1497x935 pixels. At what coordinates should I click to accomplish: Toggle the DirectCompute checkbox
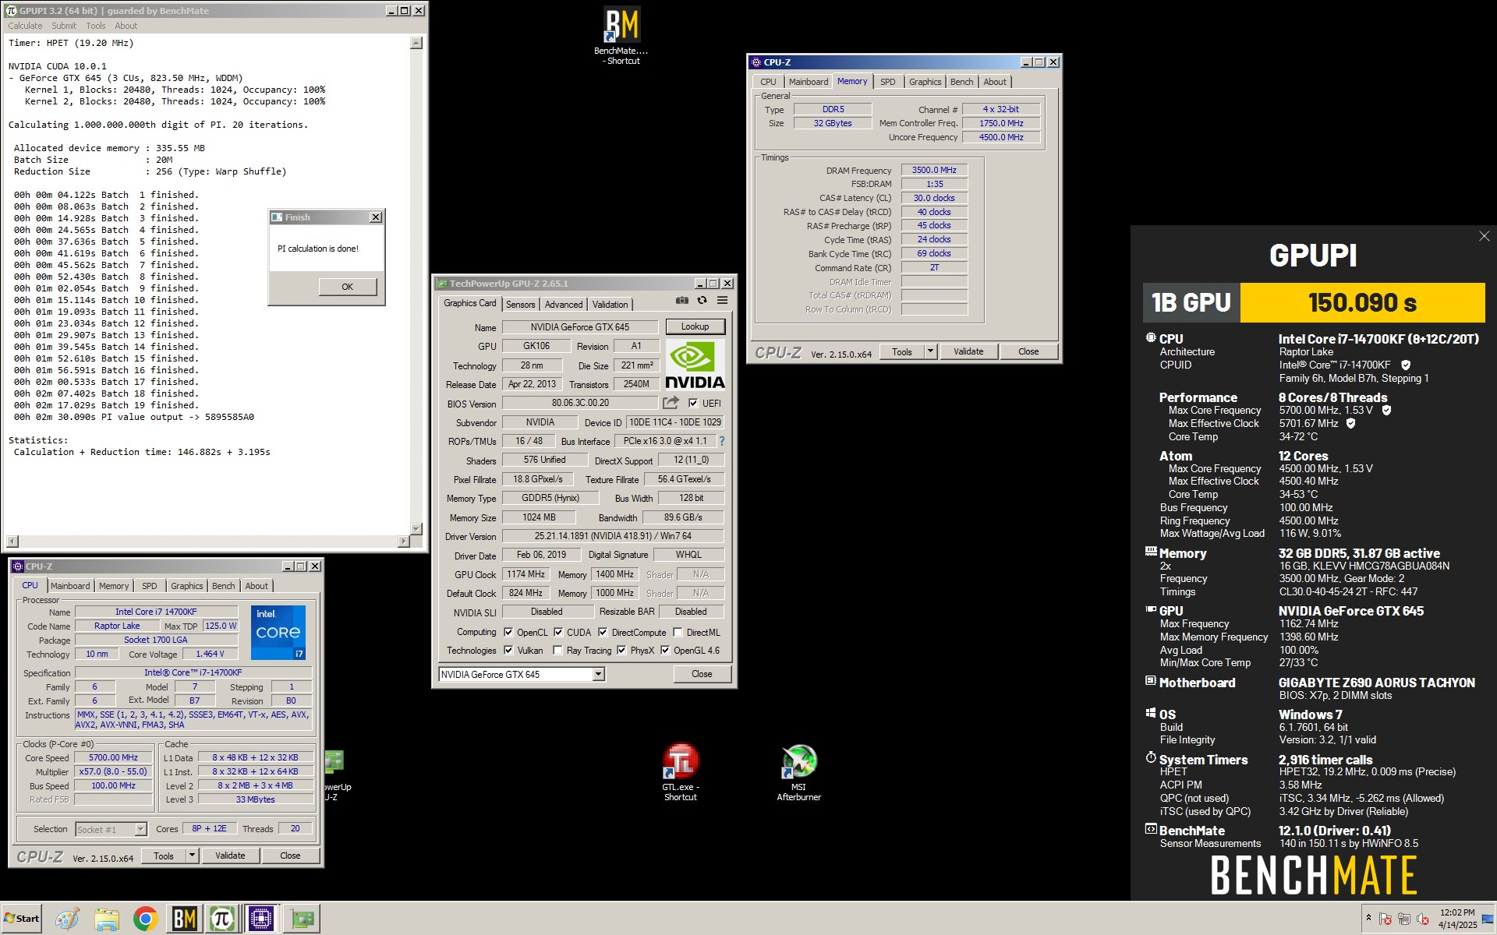603,632
